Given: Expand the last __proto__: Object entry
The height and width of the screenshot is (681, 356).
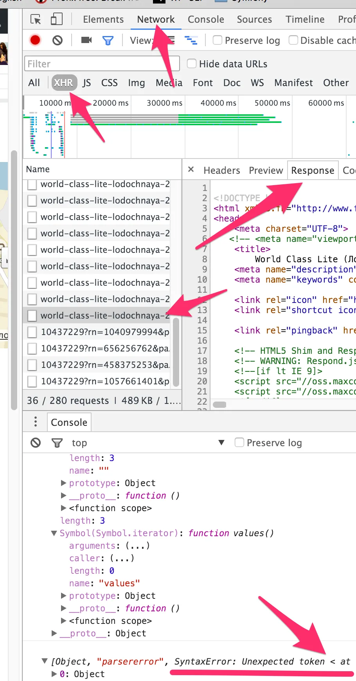Looking at the screenshot, I should point(54,633).
